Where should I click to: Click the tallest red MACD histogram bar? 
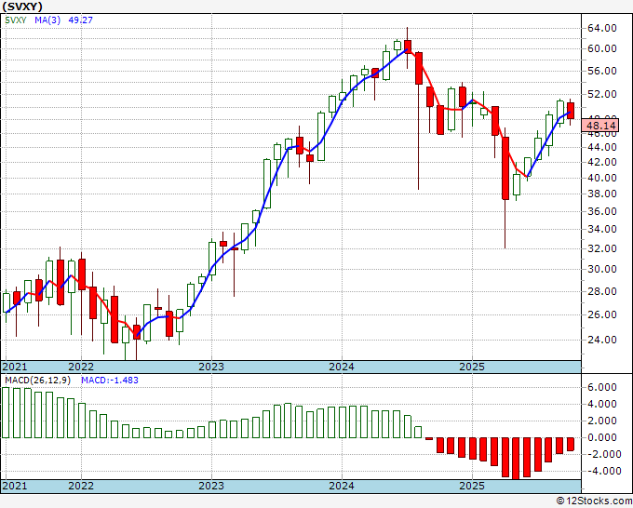(516, 459)
